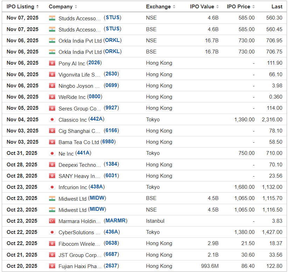The image size is (288, 272).
Task: Click Hong Kong flag beside SANY Heavy
Action: pos(52,176)
